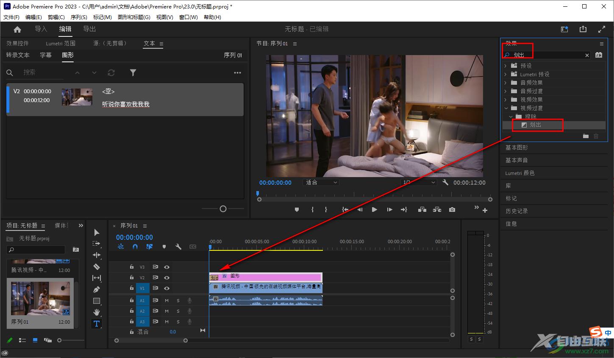The width and height of the screenshot is (614, 358).
Task: Expand the 预设 folder
Action: click(x=506, y=66)
